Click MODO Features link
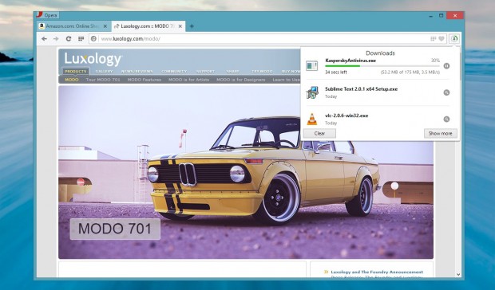Viewport: 495px width, 290px height. click(145, 80)
